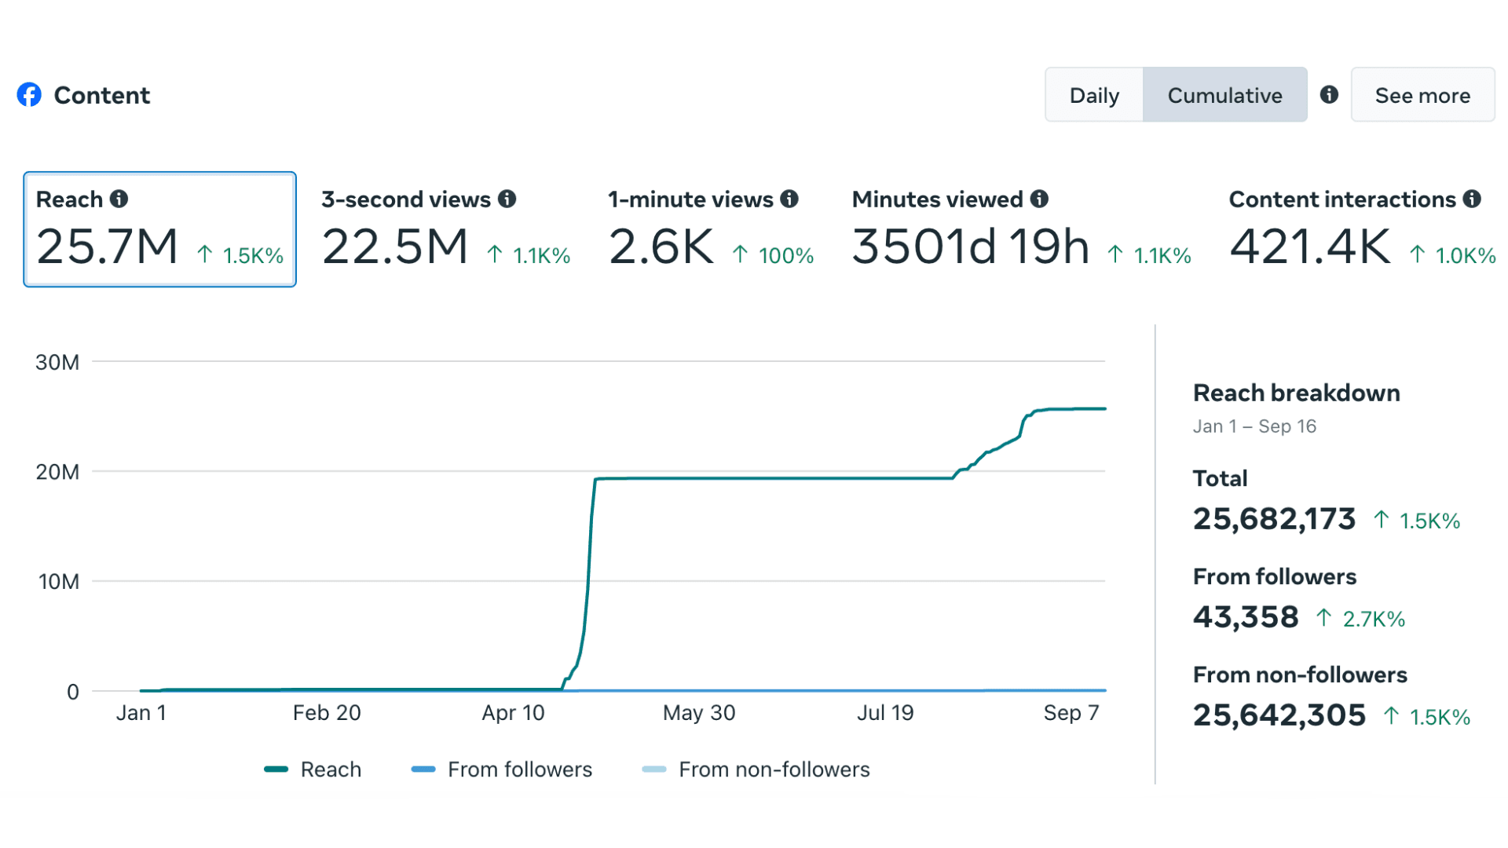Click info icon next to Reach label
This screenshot has width=1508, height=848.
tap(119, 199)
